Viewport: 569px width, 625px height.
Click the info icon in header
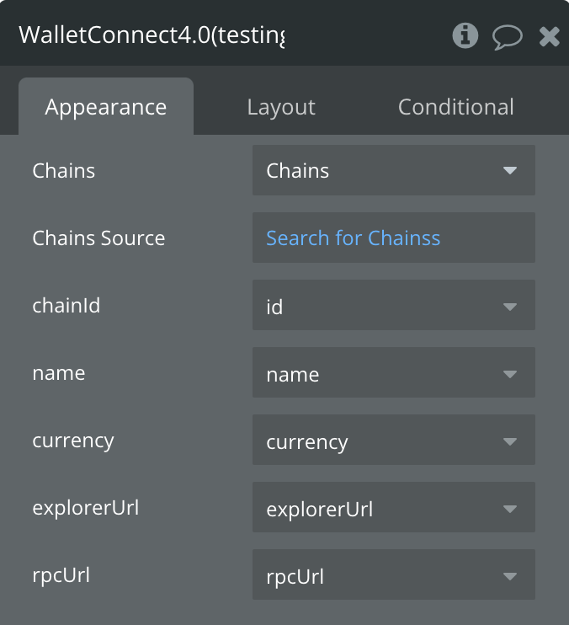[465, 35]
